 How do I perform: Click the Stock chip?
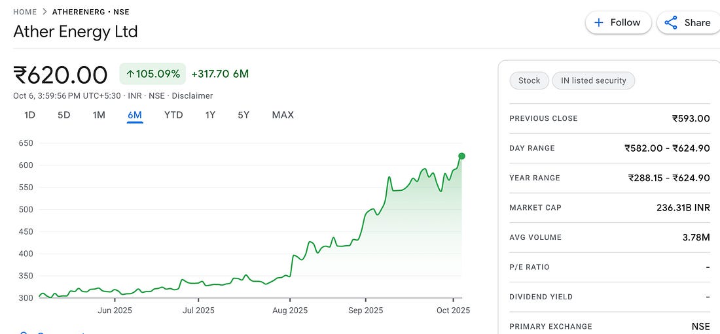point(529,81)
